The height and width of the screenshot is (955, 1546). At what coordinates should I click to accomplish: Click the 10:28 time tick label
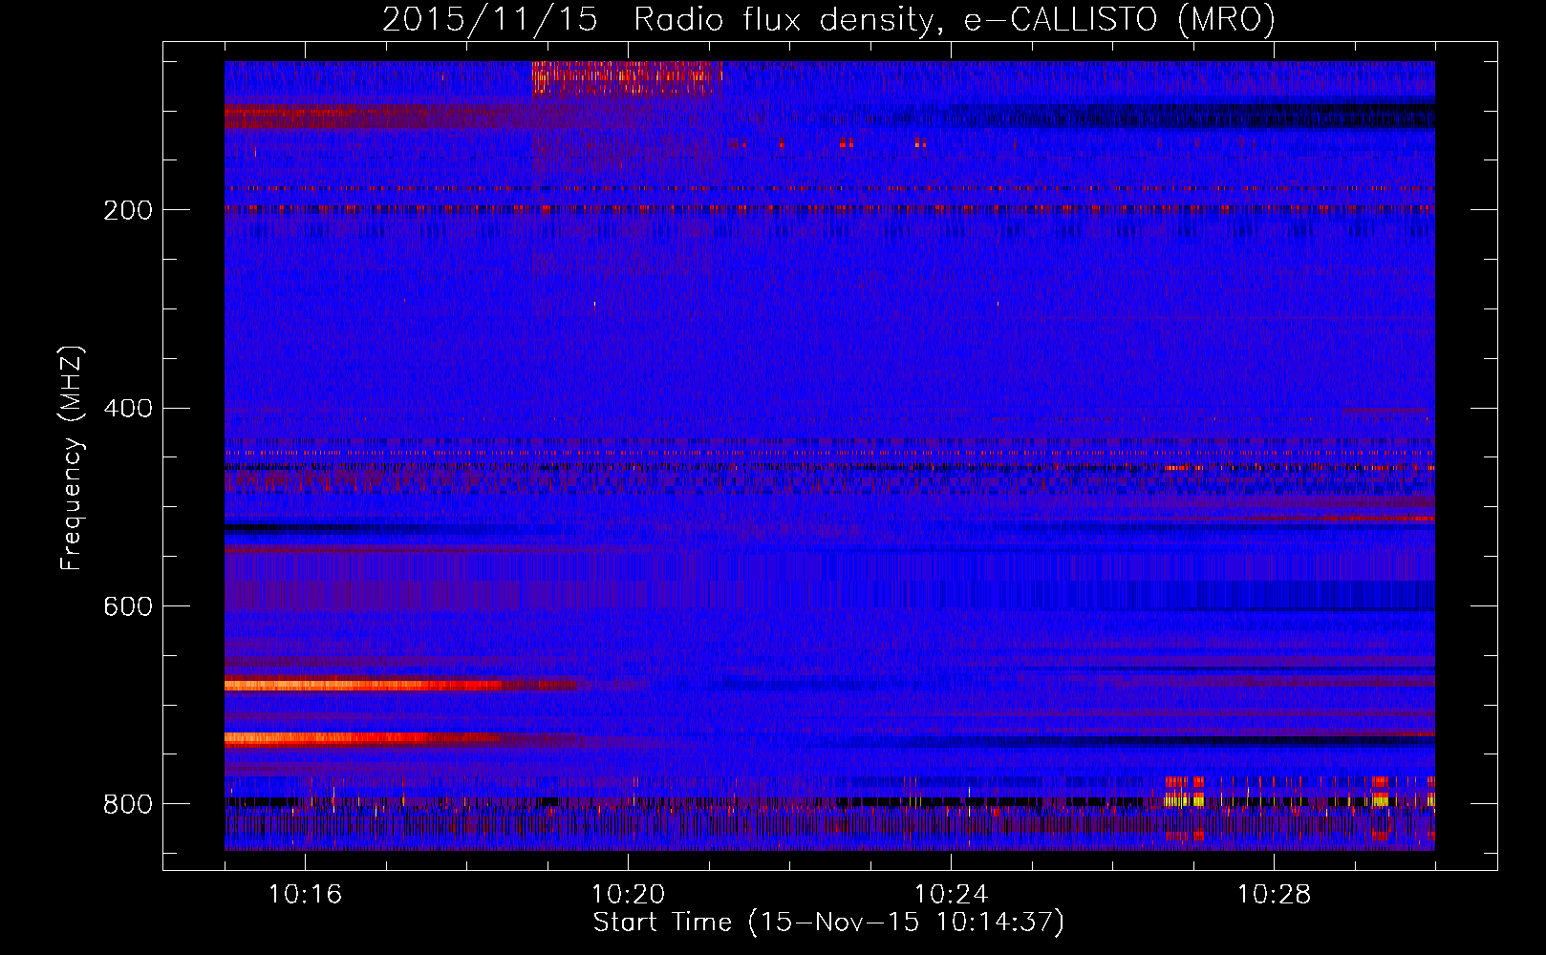click(1274, 894)
